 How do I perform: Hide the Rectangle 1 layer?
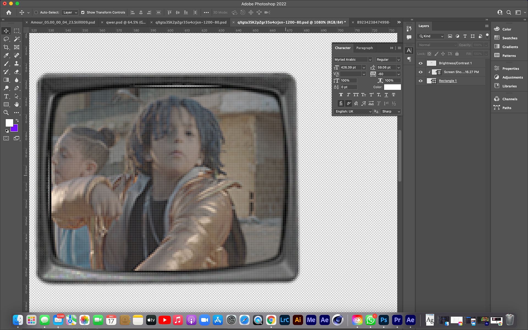click(420, 81)
